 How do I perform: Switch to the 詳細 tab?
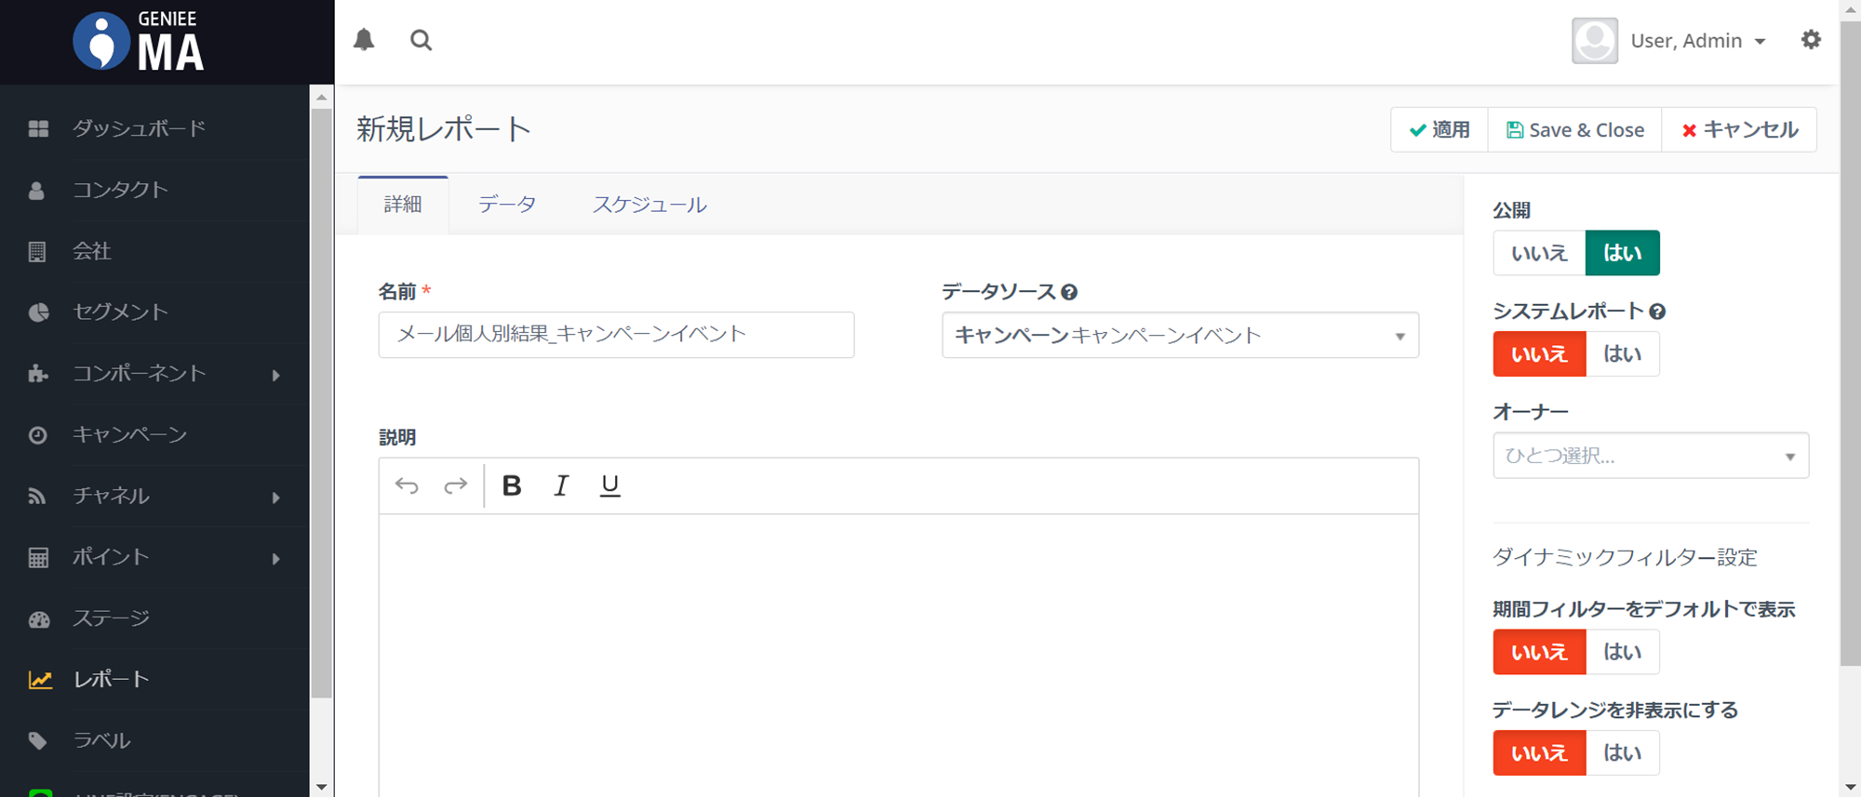(x=403, y=205)
